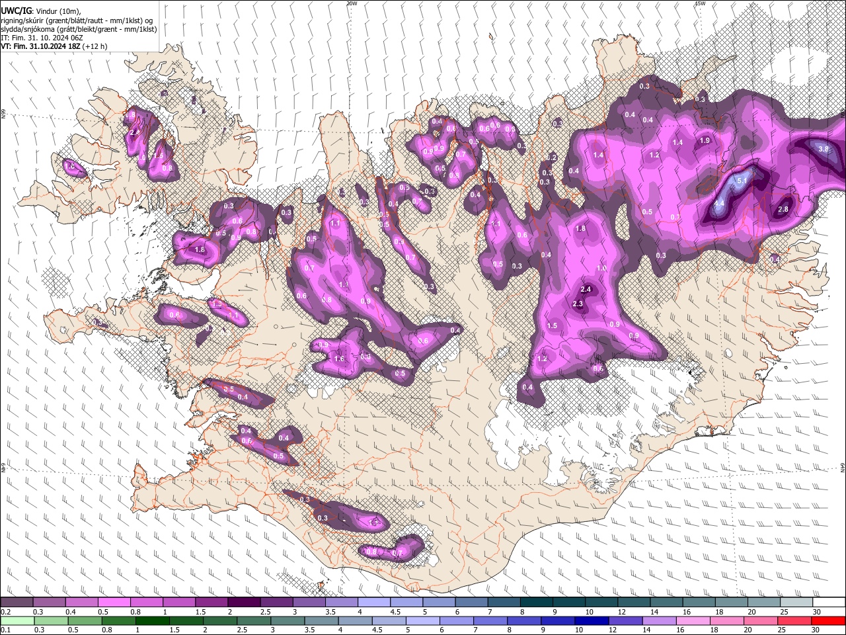The image size is (846, 635).
Task: Pick the deep blue 10 swatch in lower legend
Action: point(591,620)
